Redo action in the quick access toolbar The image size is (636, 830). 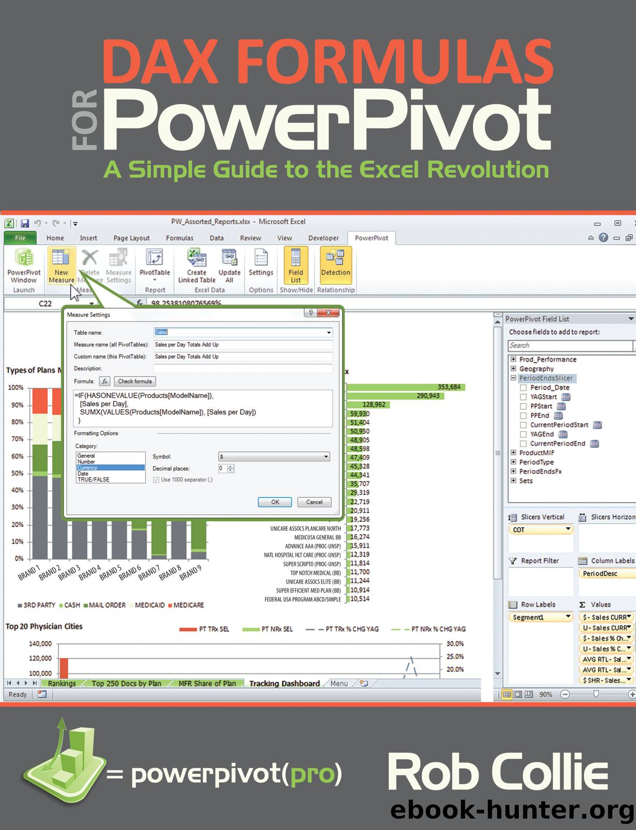(56, 224)
